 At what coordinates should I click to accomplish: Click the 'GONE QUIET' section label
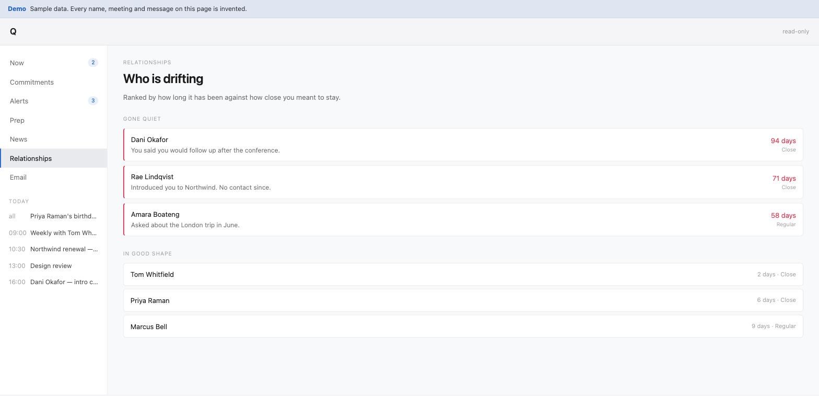(x=142, y=119)
